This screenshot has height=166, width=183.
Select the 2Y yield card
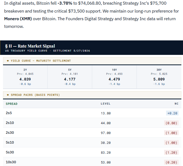click(x=25, y=77)
